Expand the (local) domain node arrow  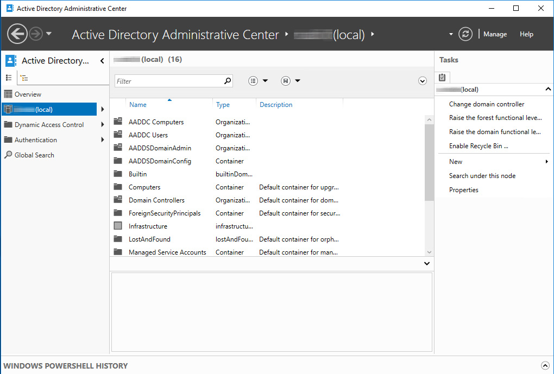coord(103,109)
